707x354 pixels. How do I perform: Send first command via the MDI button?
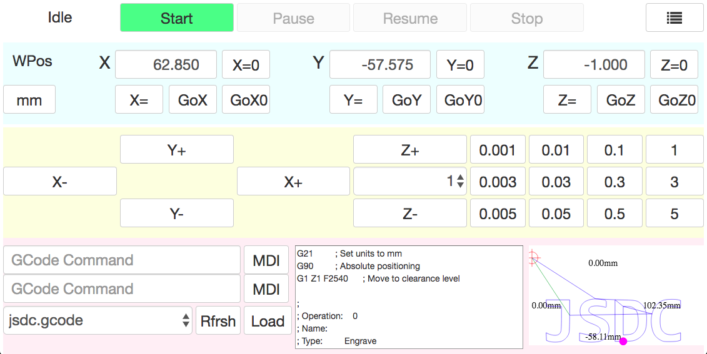266,260
